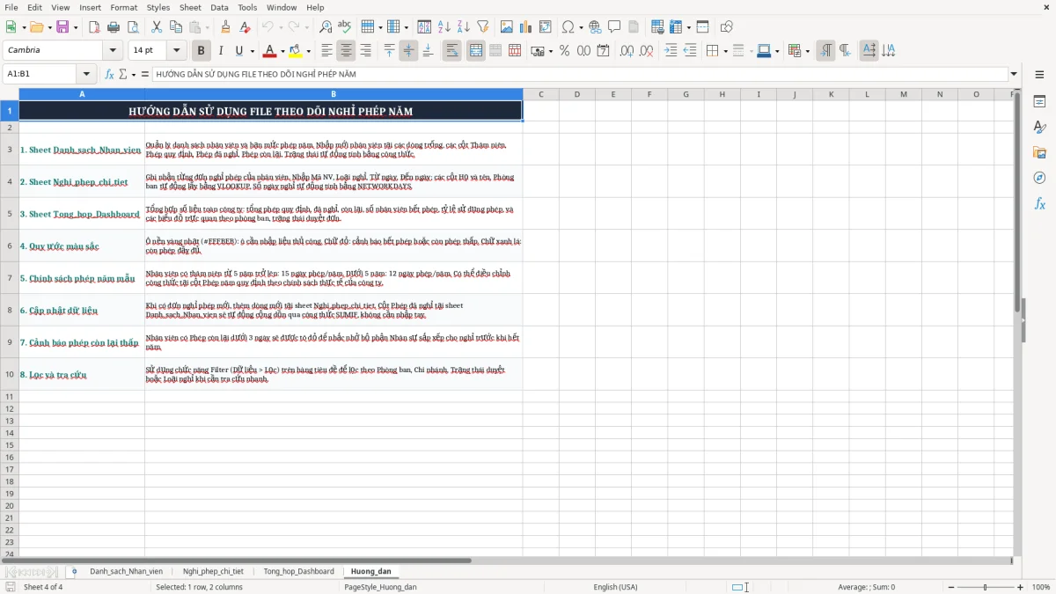Toggle Align Left
This screenshot has width=1056, height=594.
pos(326,51)
